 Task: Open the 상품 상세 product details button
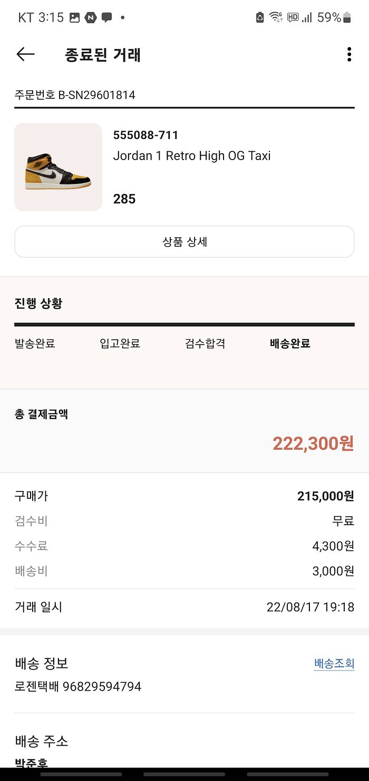pyautogui.click(x=184, y=242)
